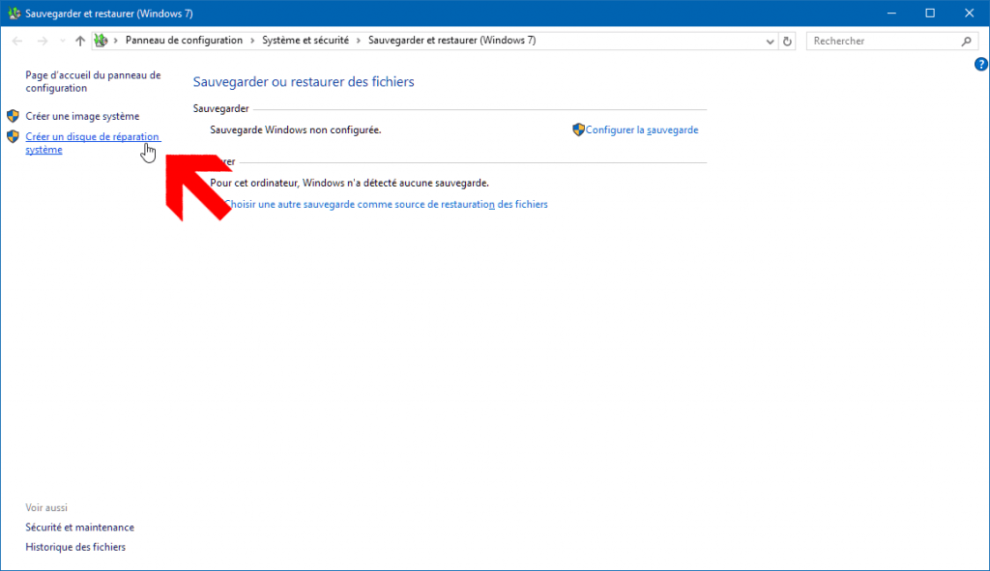This screenshot has width=990, height=571.
Task: Click Configurer la sauvegarde link
Action: coord(642,130)
